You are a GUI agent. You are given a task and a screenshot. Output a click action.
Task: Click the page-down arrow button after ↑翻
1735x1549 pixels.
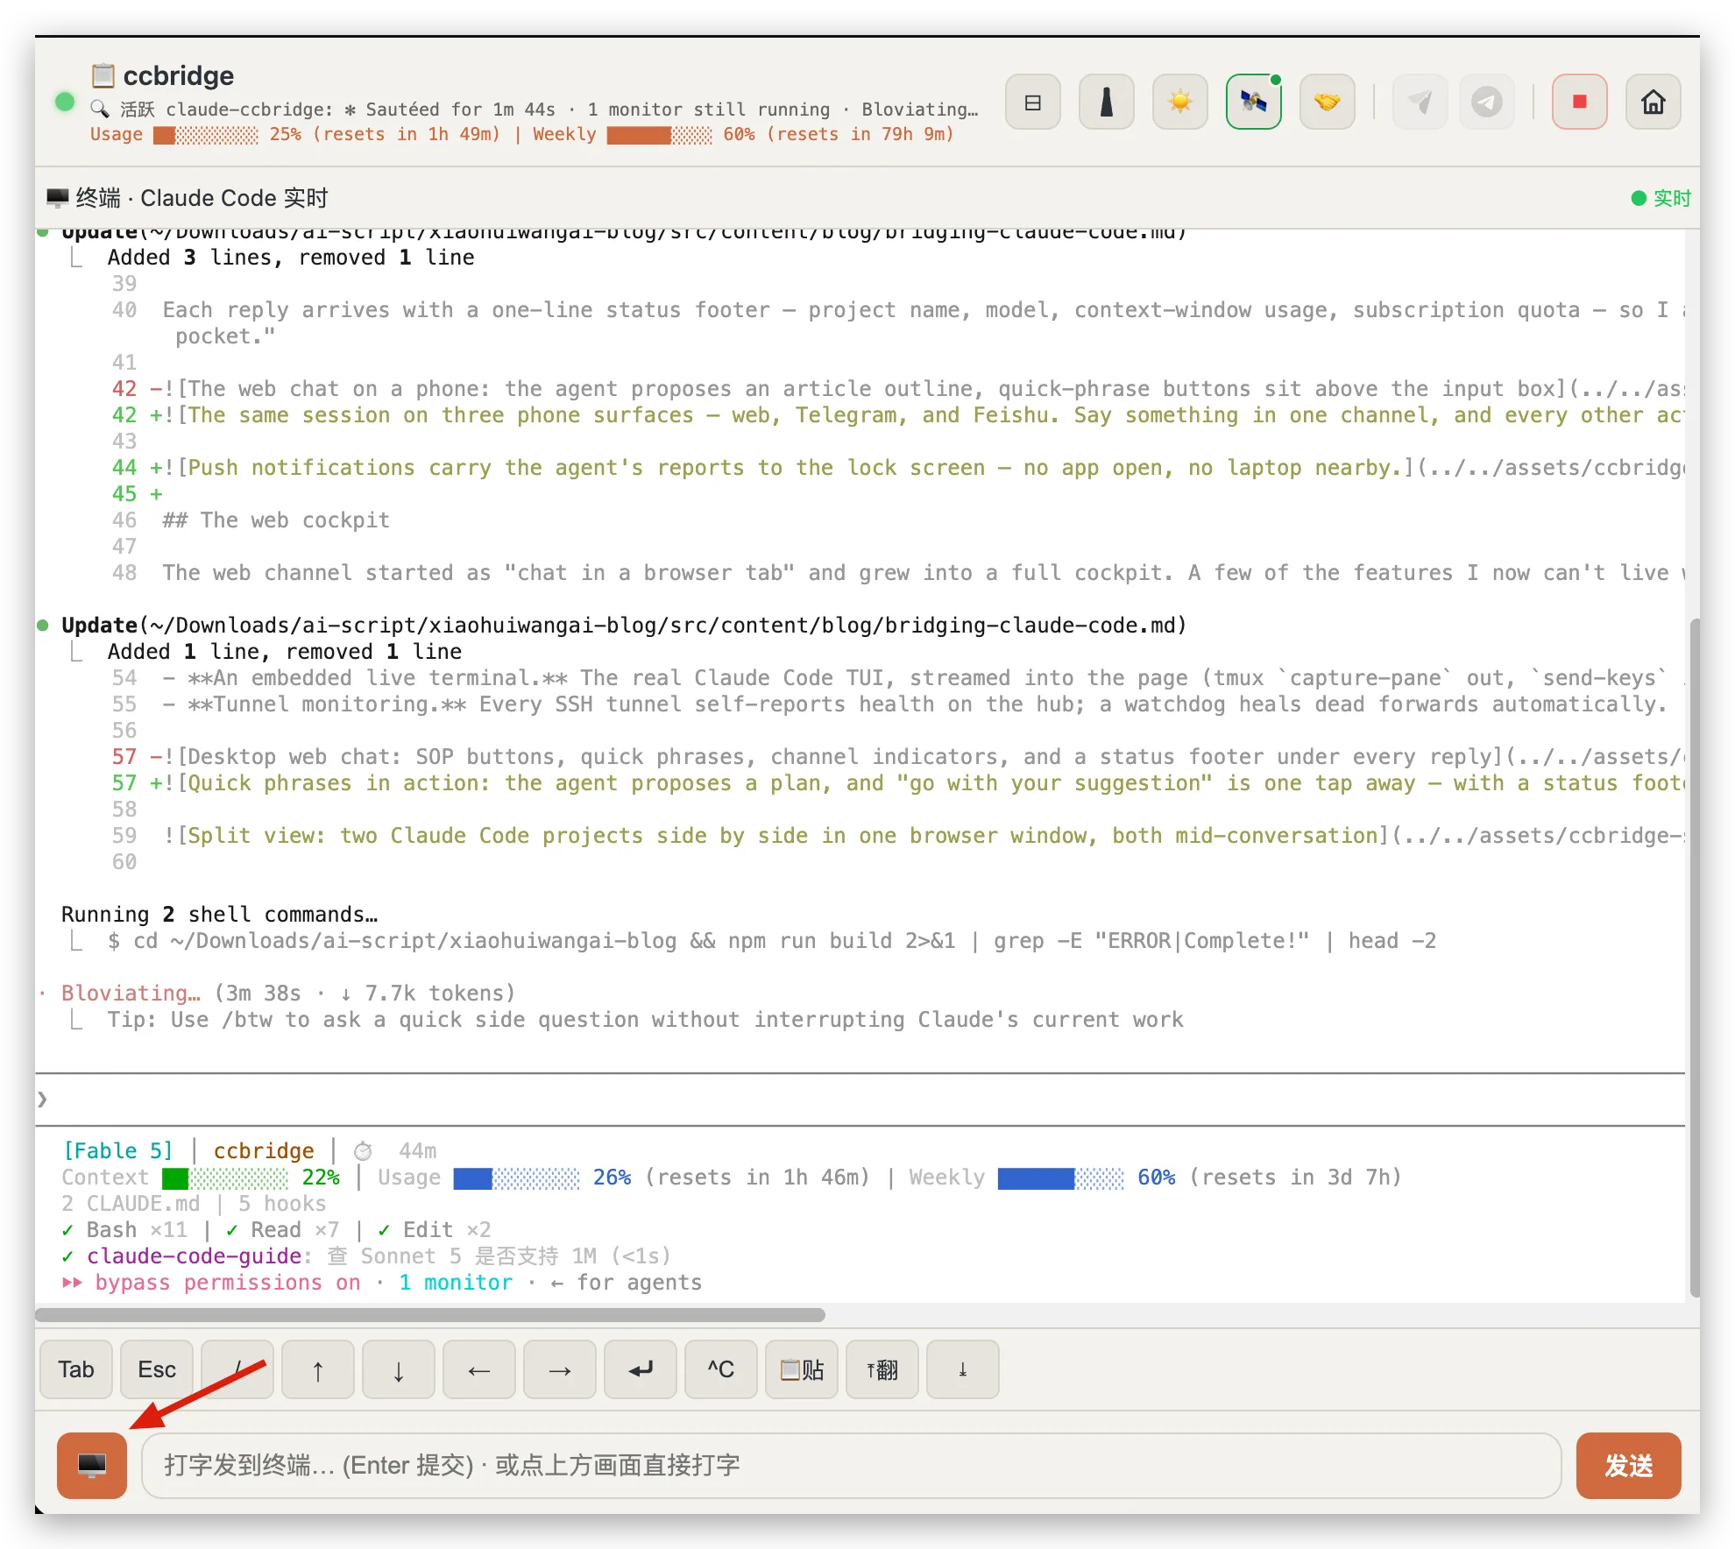pos(963,1369)
